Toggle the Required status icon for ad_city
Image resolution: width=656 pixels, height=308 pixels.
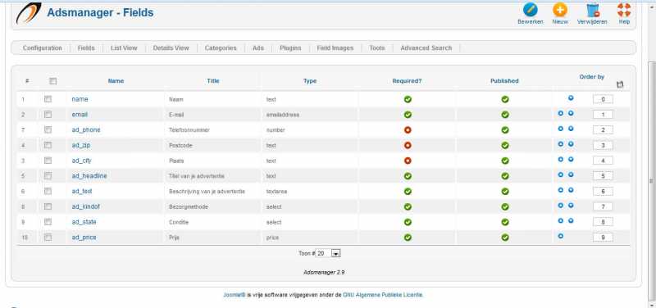[408, 161]
